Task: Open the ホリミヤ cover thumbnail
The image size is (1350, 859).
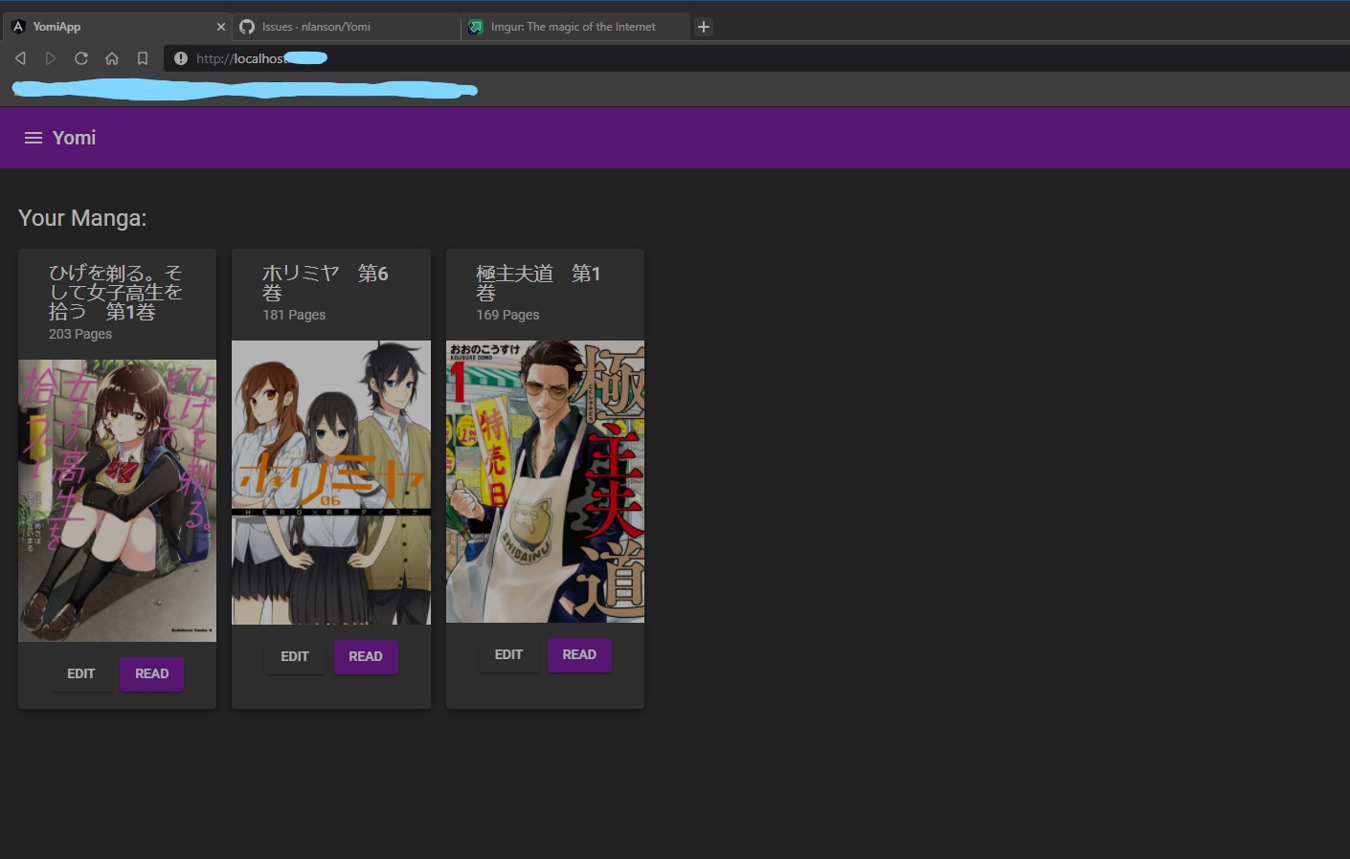Action: (x=331, y=482)
